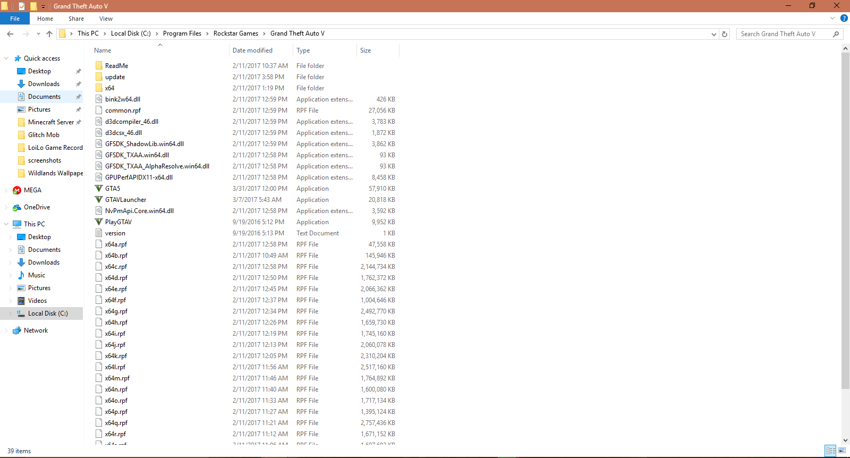The image size is (850, 458).
Task: Select Minecraft Server in Quick access
Action: tap(51, 122)
